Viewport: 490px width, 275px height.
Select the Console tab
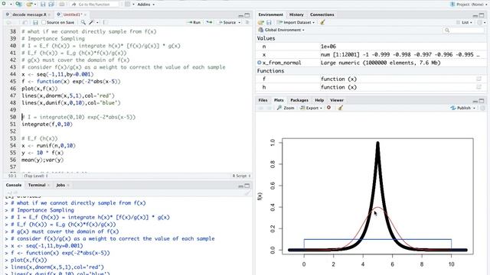pyautogui.click(x=14, y=185)
